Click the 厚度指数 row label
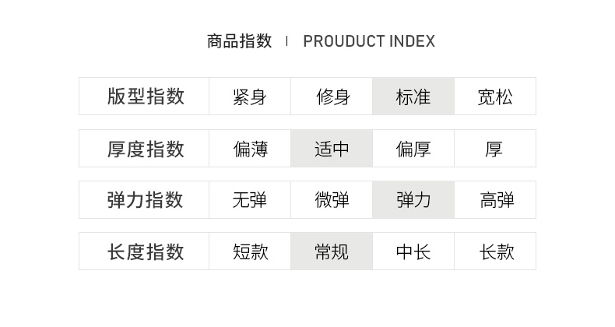 145,149
